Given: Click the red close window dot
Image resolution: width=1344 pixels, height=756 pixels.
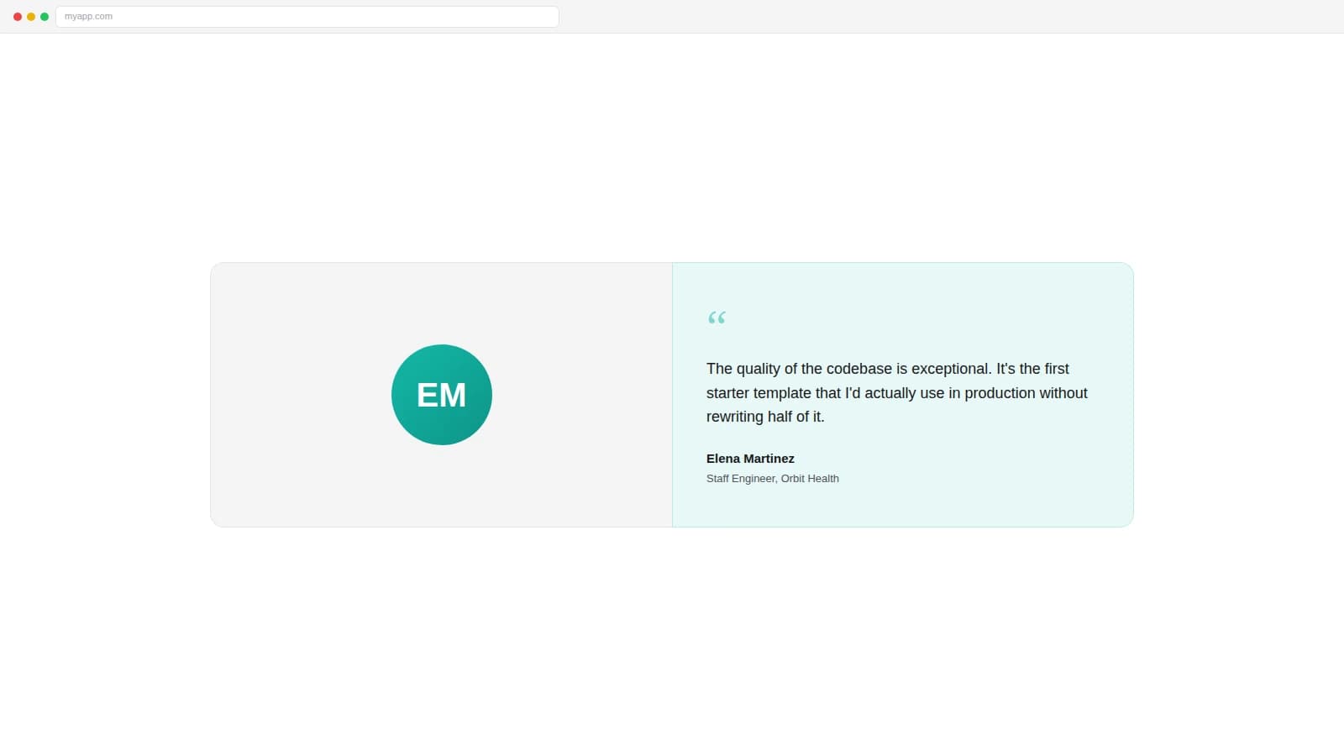Looking at the screenshot, I should 18,17.
